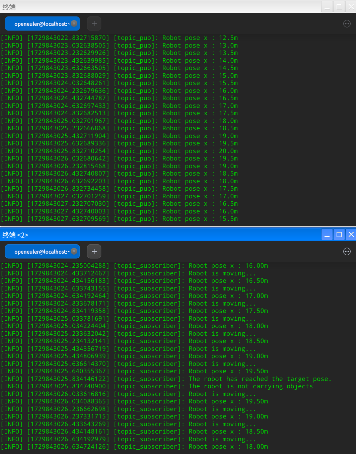The image size is (356, 454).
Task: Maximize the 终端 <2> window
Action: [x=339, y=235]
